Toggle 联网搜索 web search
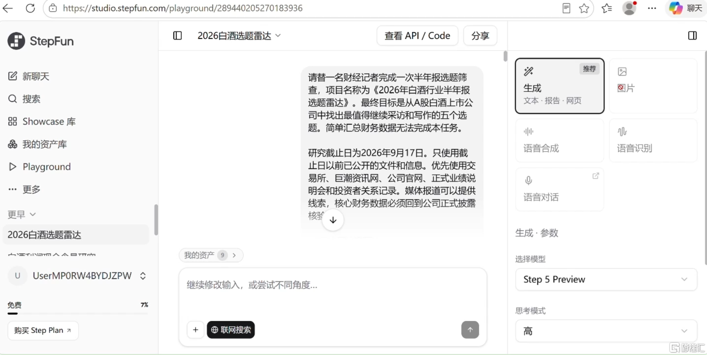This screenshot has height=355, width=707. click(x=231, y=330)
